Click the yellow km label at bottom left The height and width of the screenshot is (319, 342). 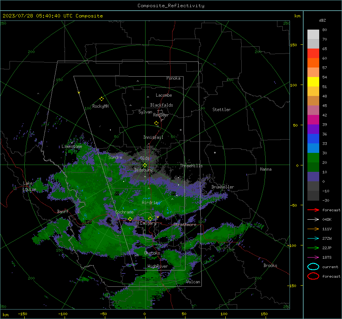point(5,315)
